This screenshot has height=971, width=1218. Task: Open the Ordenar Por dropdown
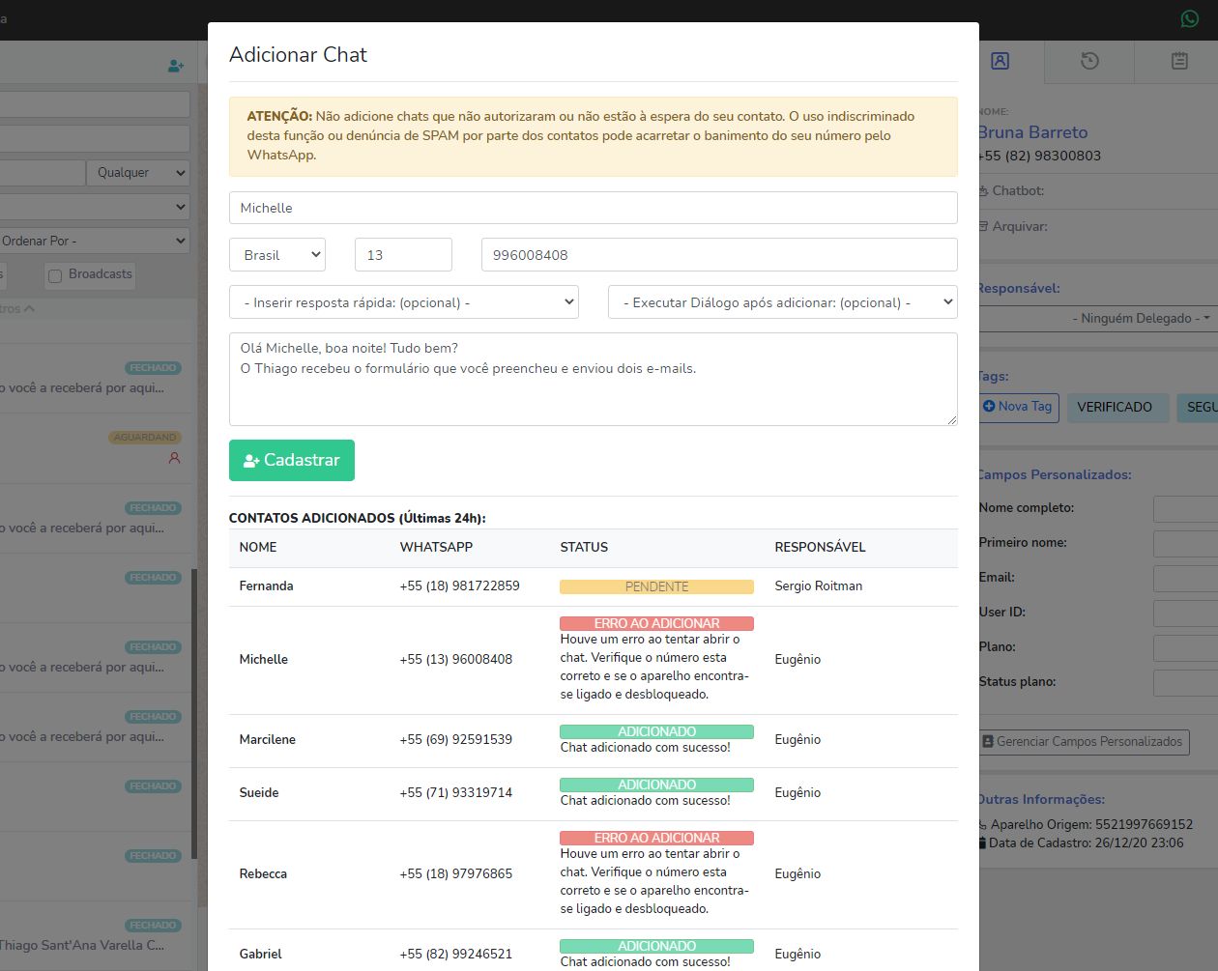click(94, 241)
